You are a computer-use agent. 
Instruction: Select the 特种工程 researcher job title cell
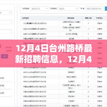coord(71,29)
